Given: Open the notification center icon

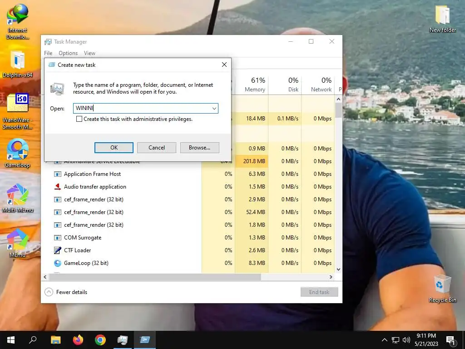Looking at the screenshot, I should [x=451, y=340].
